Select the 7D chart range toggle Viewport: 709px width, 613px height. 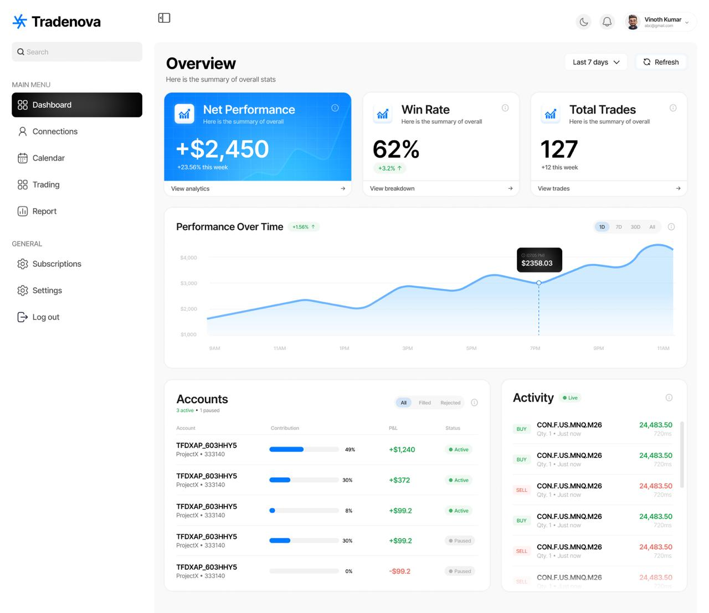619,227
